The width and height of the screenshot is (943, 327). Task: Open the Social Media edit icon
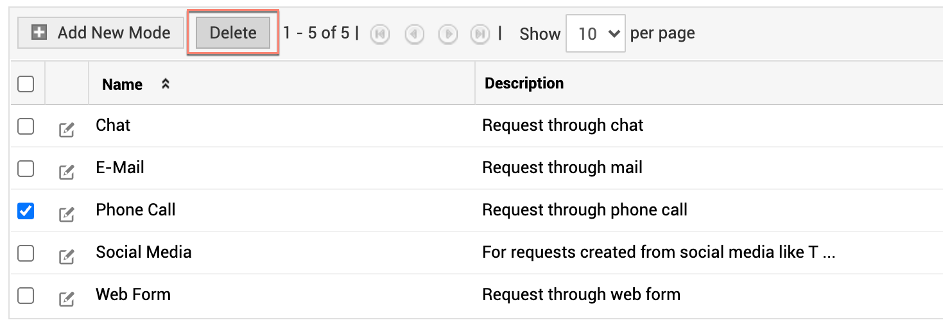pos(66,256)
